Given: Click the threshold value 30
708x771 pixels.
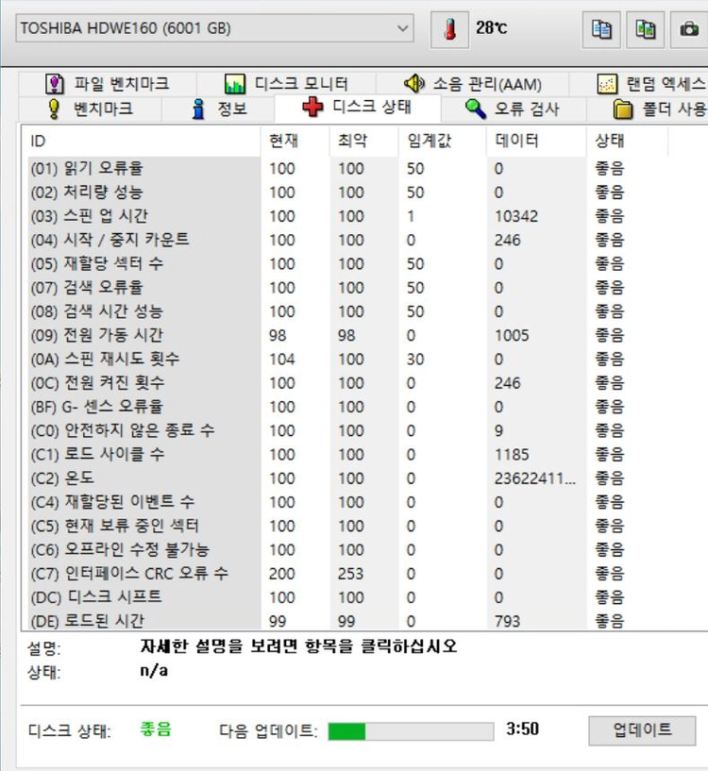Looking at the screenshot, I should [x=415, y=360].
